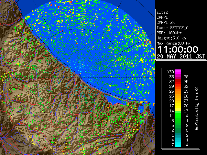
Task: Click the 'CAPPI_3K' product name text
Action: [x=166, y=23]
